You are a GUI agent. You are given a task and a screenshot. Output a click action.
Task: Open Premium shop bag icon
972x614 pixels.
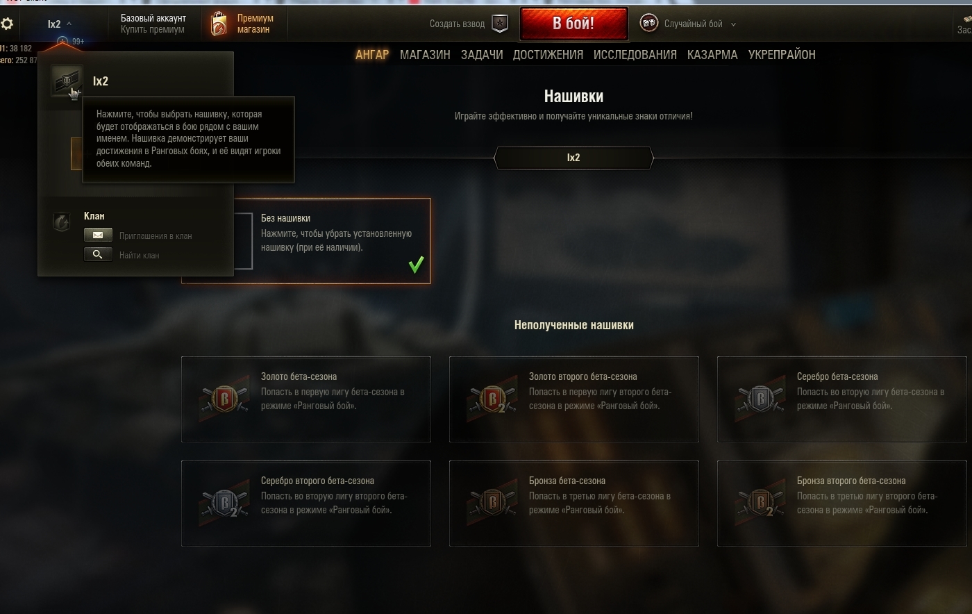point(219,24)
